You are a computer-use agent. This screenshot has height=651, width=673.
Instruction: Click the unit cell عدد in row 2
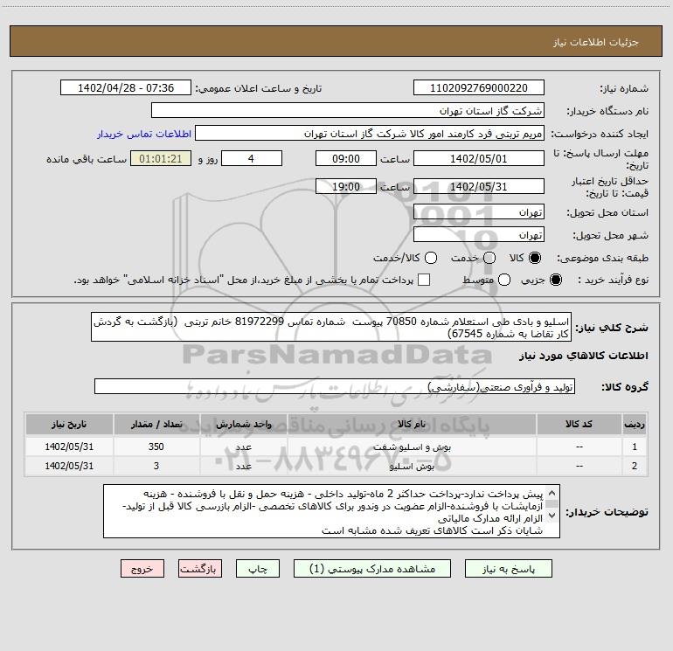click(x=243, y=466)
